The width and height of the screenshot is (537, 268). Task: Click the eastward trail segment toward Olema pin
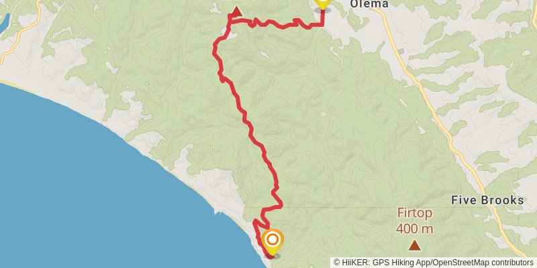click(x=281, y=24)
